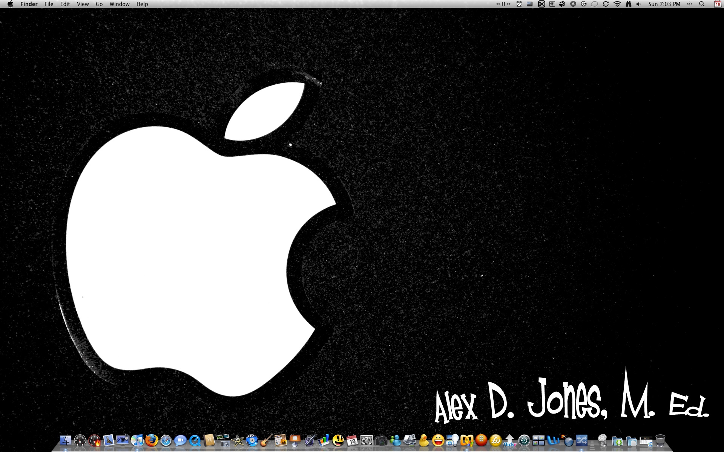724x452 pixels.
Task: Launch iMovie star icon in dock
Action: click(x=238, y=440)
